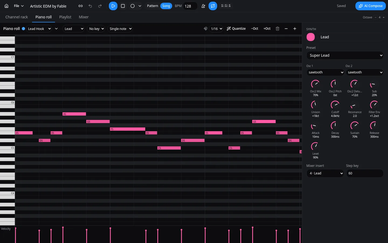388x243 pixels.
Task: Open the Mixer tab
Action: tap(84, 17)
